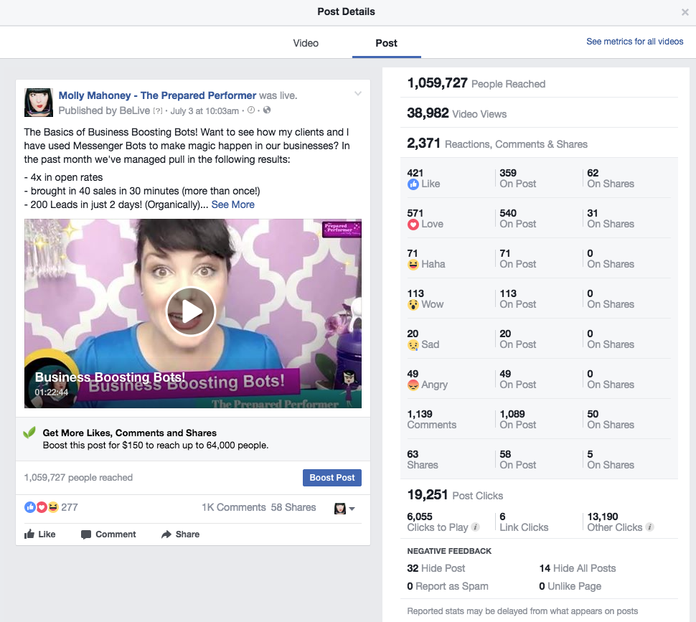Click the Wow emoji icon in stats
Viewport: 696px width, 622px height.
pos(413,305)
